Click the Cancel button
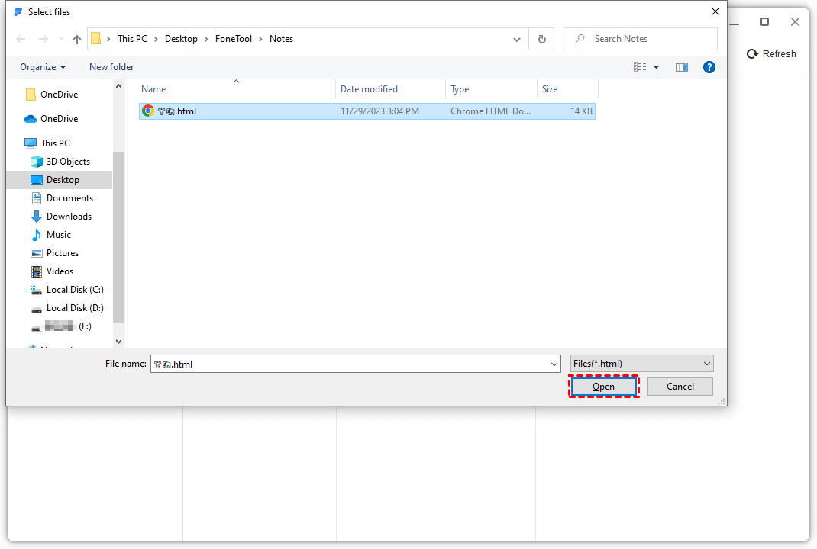The width and height of the screenshot is (817, 549). [680, 387]
